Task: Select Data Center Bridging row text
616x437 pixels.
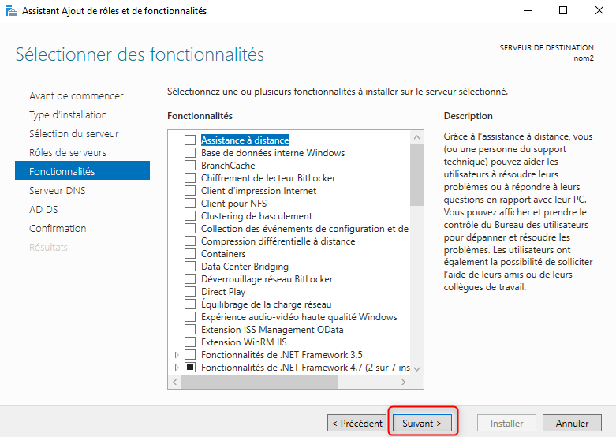Action: point(245,267)
